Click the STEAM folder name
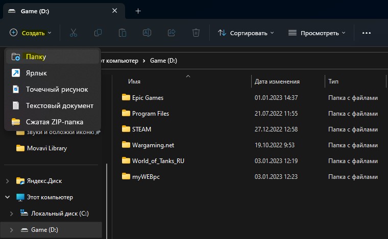This screenshot has height=239, width=388. point(141,129)
